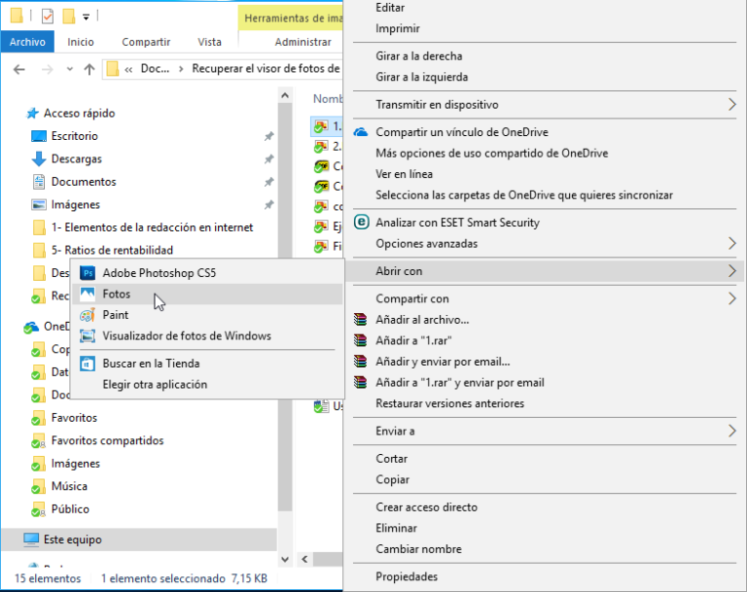This screenshot has height=592, width=747.
Task: Click the ESET Smart Security icon
Action: click(x=362, y=222)
